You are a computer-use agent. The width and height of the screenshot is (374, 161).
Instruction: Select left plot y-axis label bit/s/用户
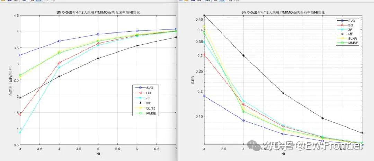coord(10,80)
